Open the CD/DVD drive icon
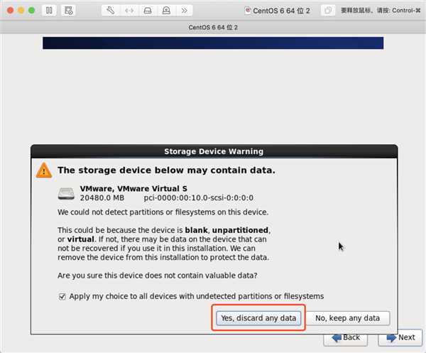Viewport: 426px width, 353px height. pyautogui.click(x=166, y=11)
